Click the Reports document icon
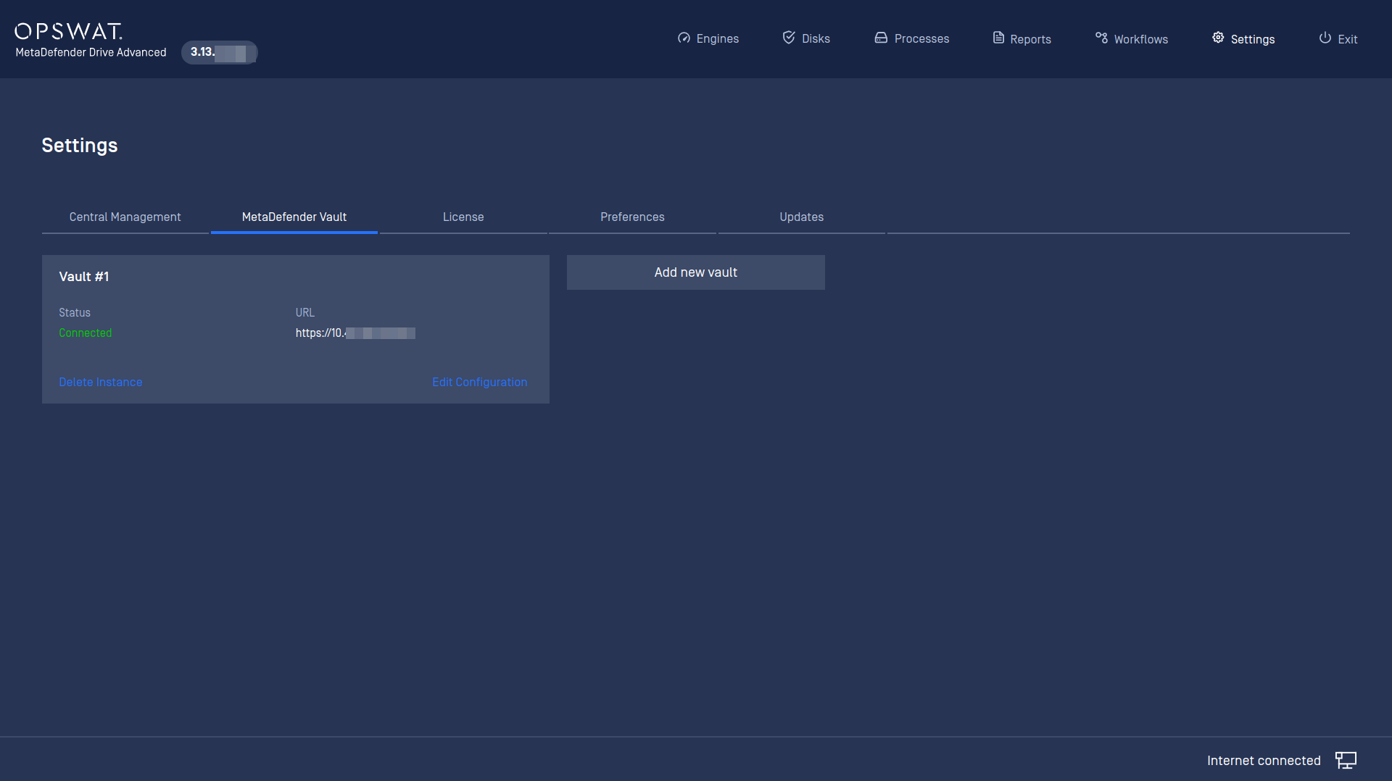Image resolution: width=1392 pixels, height=781 pixels. pos(998,38)
